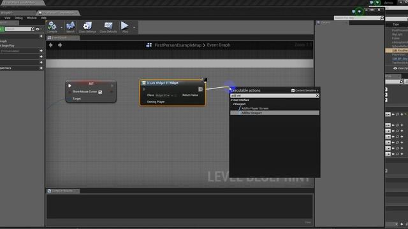The image size is (408, 229).
Task: Toggle the Show Mouse Cursor checkbox on SET node
Action: (100, 92)
